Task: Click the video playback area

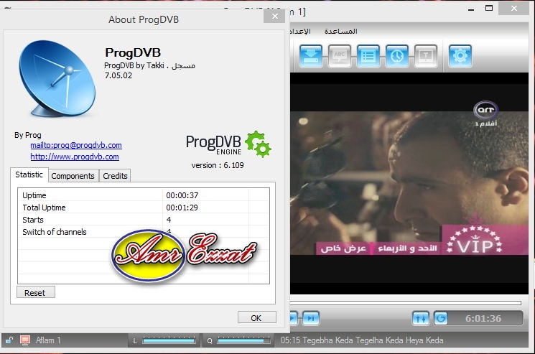Action: point(409,183)
